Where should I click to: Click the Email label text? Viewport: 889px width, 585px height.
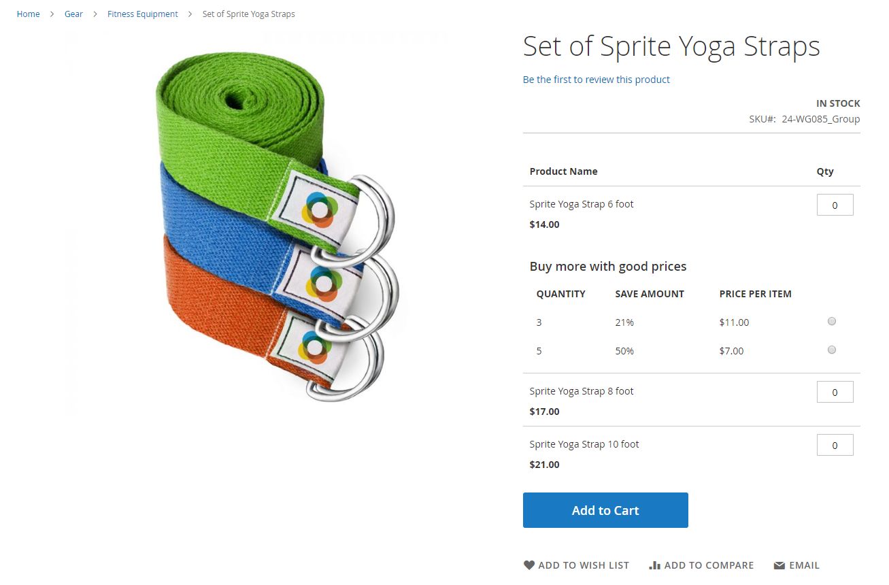click(x=804, y=565)
